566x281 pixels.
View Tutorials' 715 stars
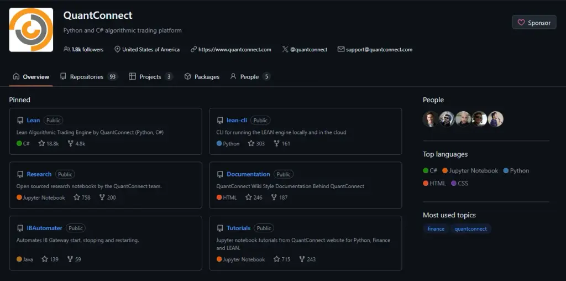pyautogui.click(x=282, y=259)
